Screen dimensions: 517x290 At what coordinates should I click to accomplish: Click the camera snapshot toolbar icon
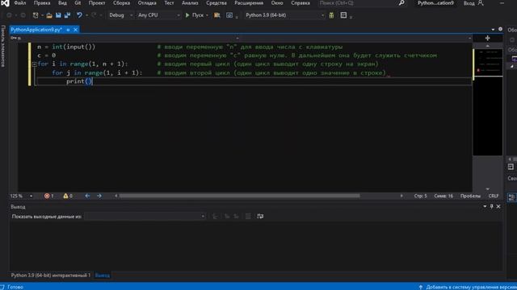pos(229,15)
